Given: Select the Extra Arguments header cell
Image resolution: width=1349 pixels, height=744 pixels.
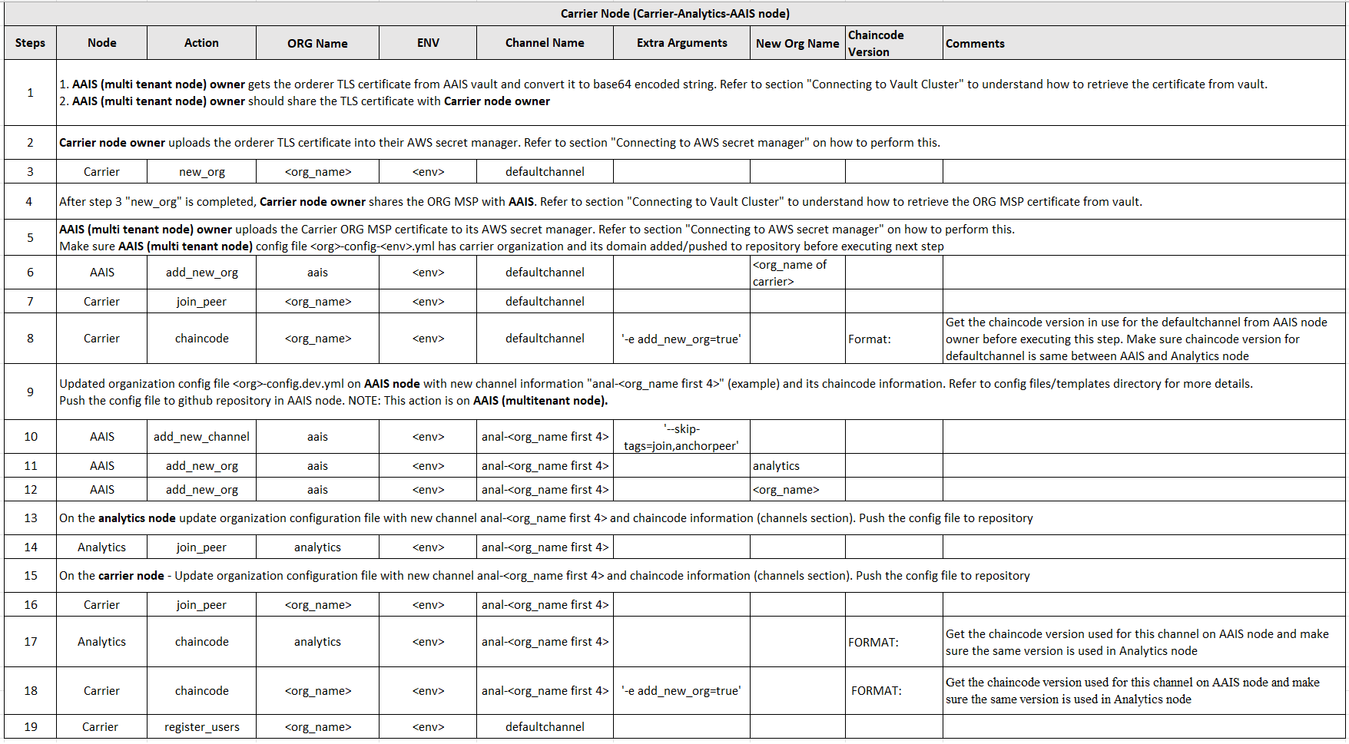Looking at the screenshot, I should 681,43.
